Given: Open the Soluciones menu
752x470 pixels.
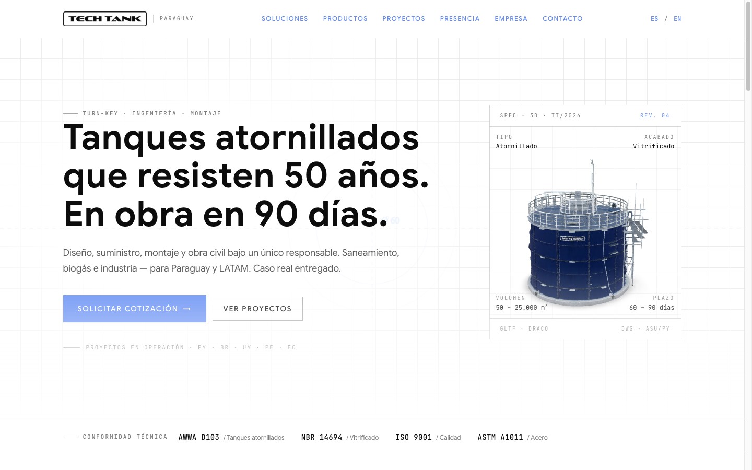Looking at the screenshot, I should [x=285, y=19].
